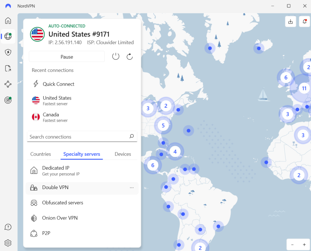
Task: Open the Home icon in sidebar
Action: 8,21
